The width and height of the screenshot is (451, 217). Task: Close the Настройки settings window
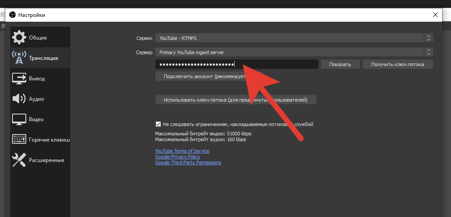[435, 15]
